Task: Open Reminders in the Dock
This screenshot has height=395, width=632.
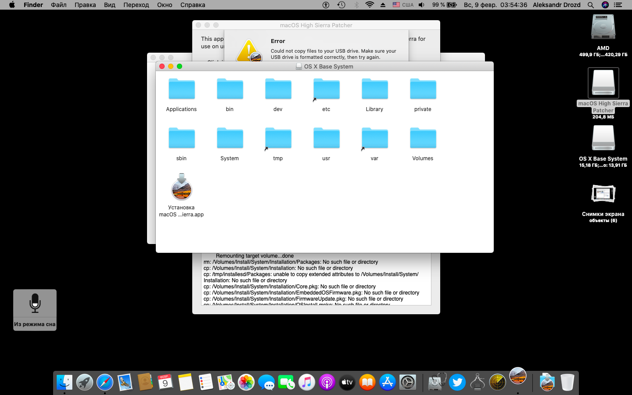Action: [206, 382]
